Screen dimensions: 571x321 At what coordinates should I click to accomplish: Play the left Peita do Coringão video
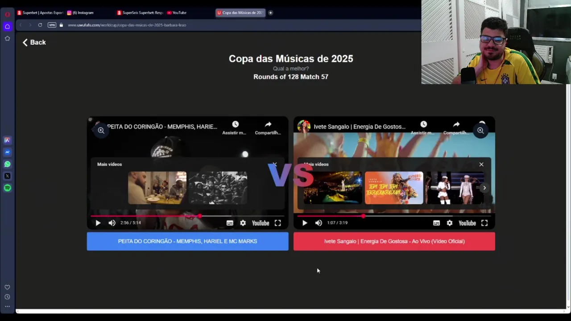click(x=98, y=223)
